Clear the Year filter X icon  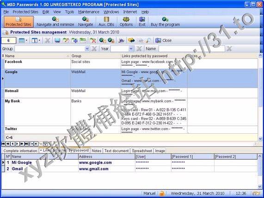click(139, 49)
